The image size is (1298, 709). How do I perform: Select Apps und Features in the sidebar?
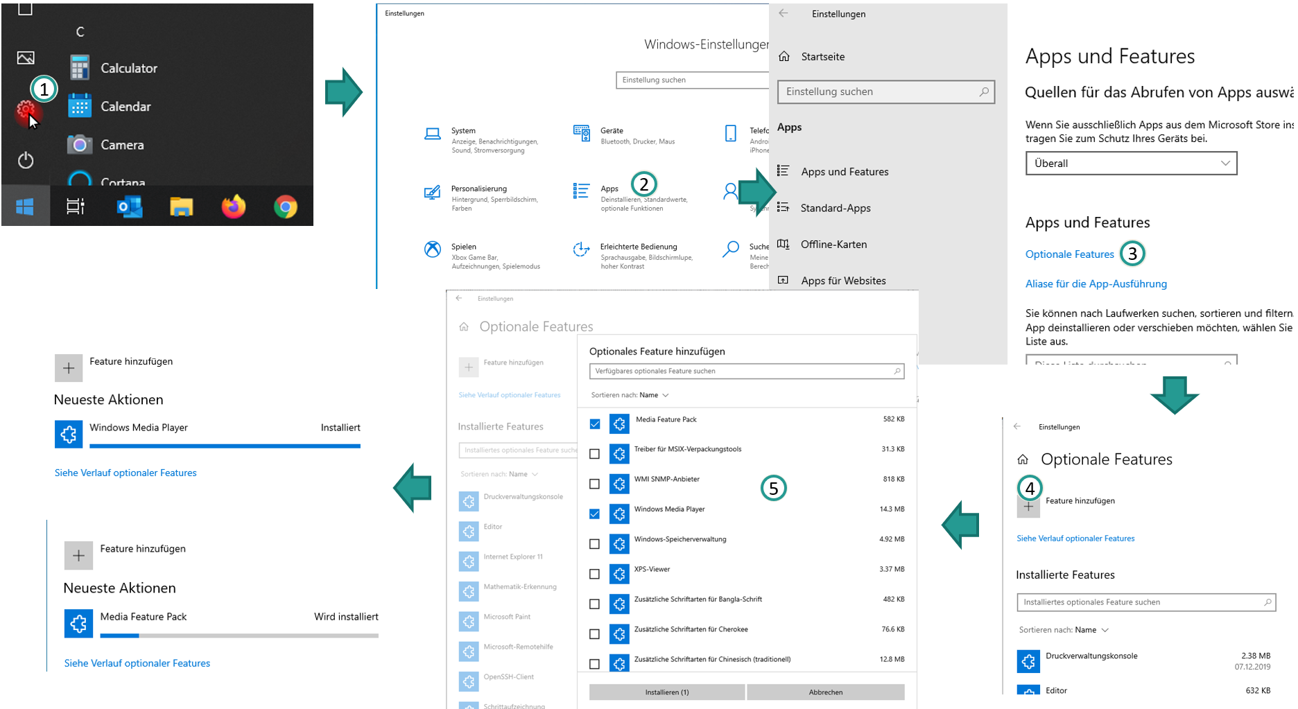833,171
